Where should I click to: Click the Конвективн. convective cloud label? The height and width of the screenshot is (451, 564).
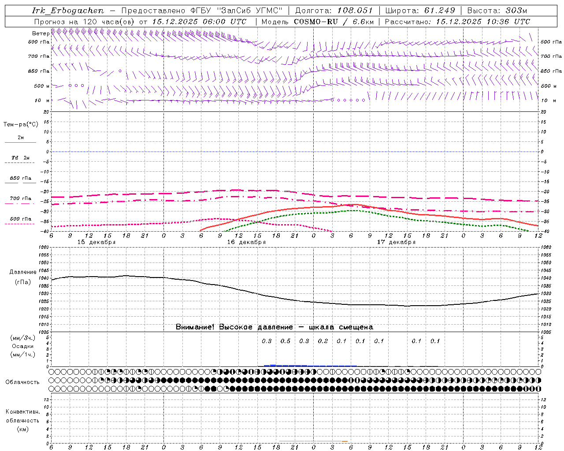click(x=22, y=412)
